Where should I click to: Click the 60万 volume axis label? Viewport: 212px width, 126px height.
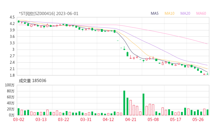click(x=11, y=97)
